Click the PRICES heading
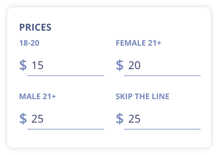This screenshot has width=218, height=155. [x=35, y=27]
